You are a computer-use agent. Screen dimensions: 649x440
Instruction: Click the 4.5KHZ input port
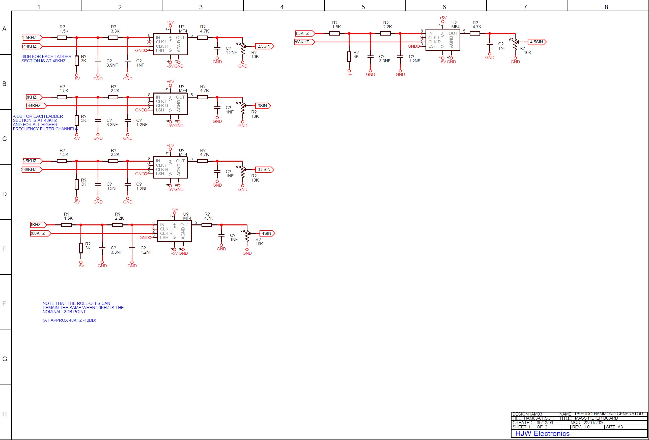(304, 34)
